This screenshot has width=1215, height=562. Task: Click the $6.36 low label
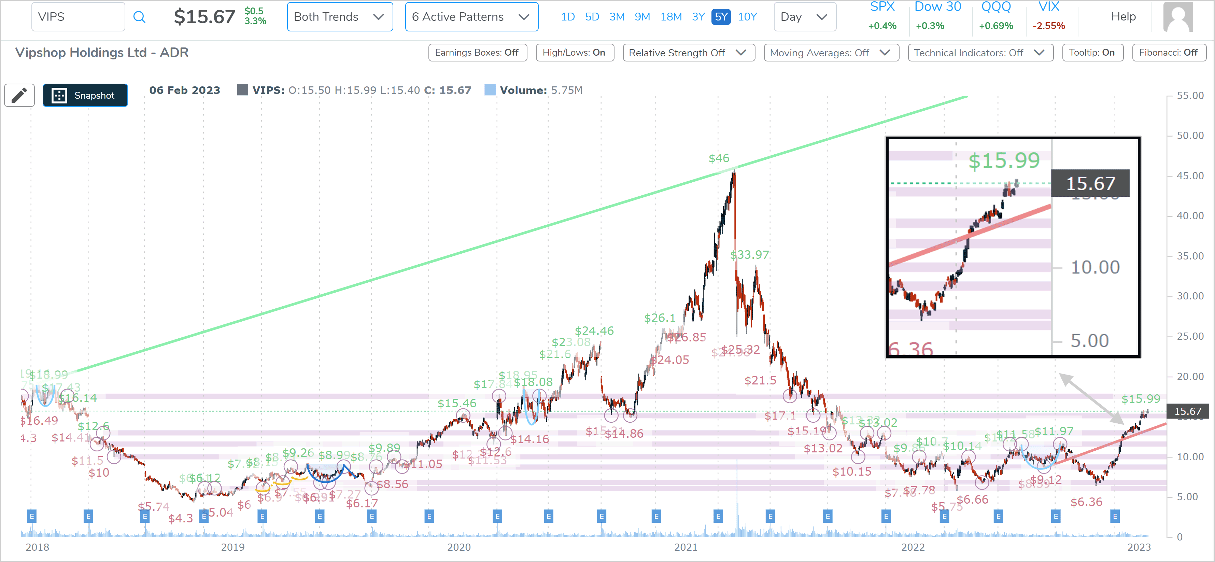coord(1086,502)
